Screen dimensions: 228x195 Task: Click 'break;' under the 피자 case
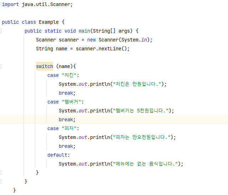[67, 146]
